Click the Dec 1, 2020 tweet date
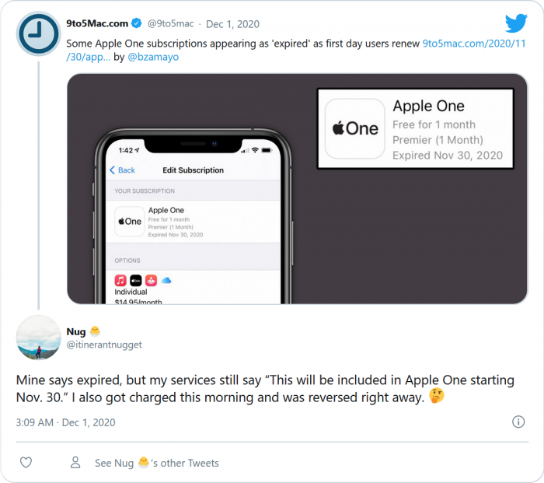This screenshot has height=483, width=544. (232, 24)
